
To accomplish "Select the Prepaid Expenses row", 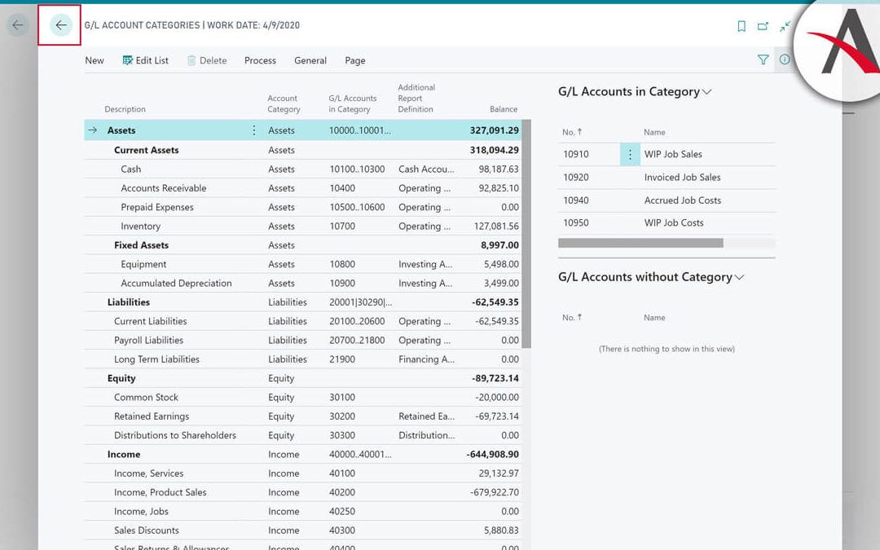I will click(302, 207).
